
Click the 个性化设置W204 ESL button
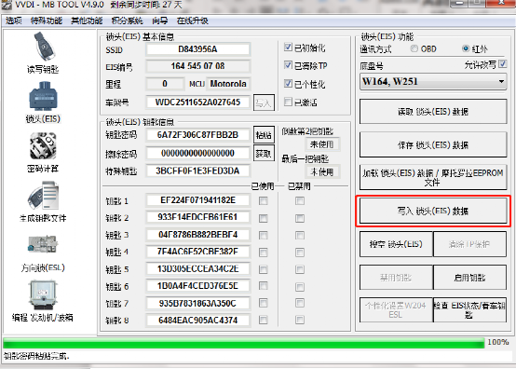click(x=396, y=310)
